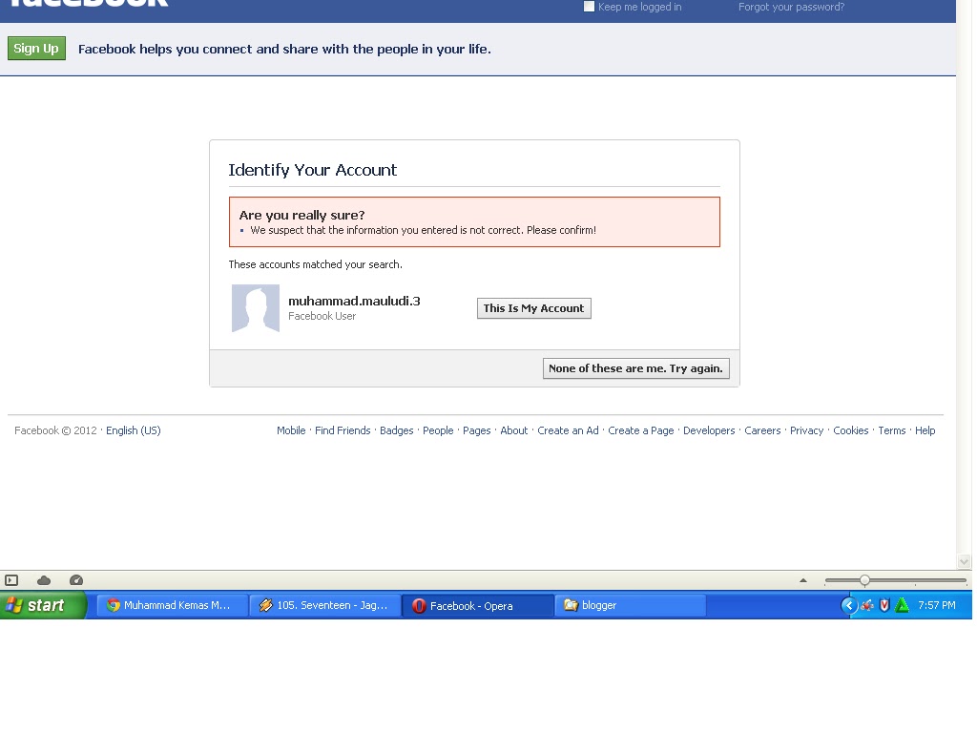Visit the Badges footer link
The height and width of the screenshot is (733, 977).
click(396, 430)
